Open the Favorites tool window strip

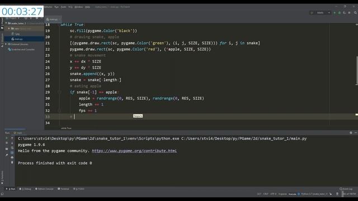click(2, 178)
